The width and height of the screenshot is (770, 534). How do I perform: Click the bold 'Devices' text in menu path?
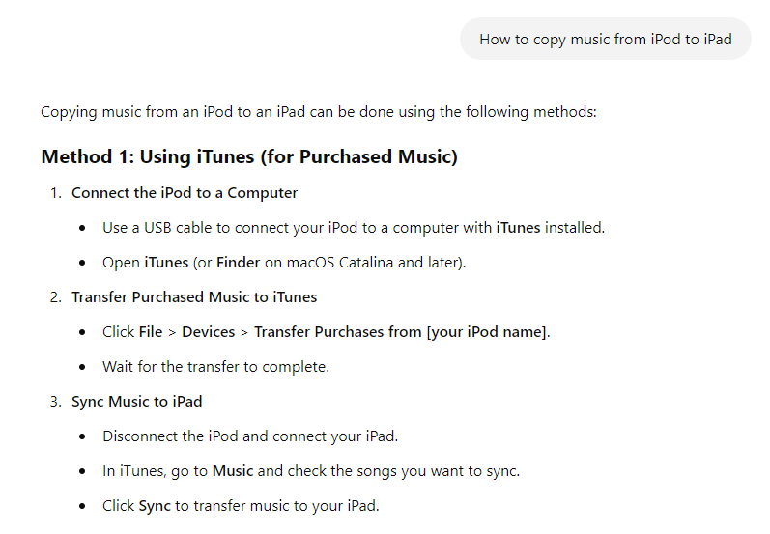point(209,332)
